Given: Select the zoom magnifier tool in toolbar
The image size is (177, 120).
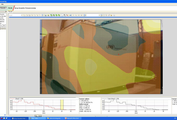Looking at the screenshot, I should point(65,15).
